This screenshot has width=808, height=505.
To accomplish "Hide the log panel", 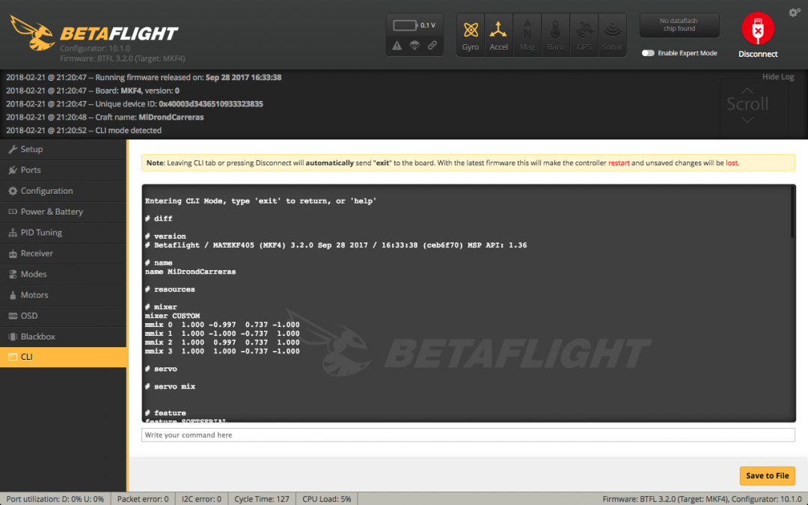I will pyautogui.click(x=778, y=76).
